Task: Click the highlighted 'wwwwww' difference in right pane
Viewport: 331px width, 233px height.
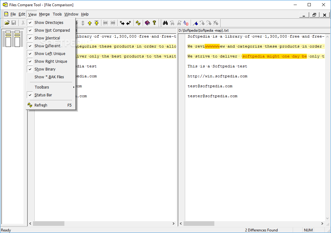Action: point(212,46)
